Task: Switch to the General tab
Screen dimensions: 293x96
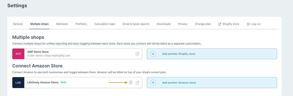Action: click(x=18, y=24)
